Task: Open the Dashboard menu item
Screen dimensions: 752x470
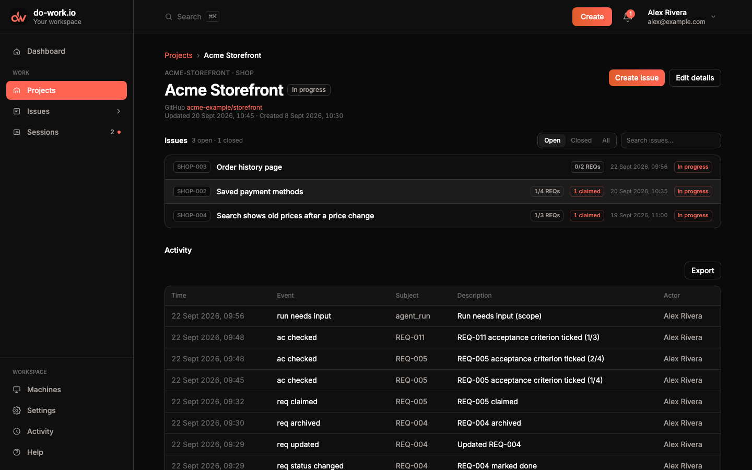Action: point(66,51)
